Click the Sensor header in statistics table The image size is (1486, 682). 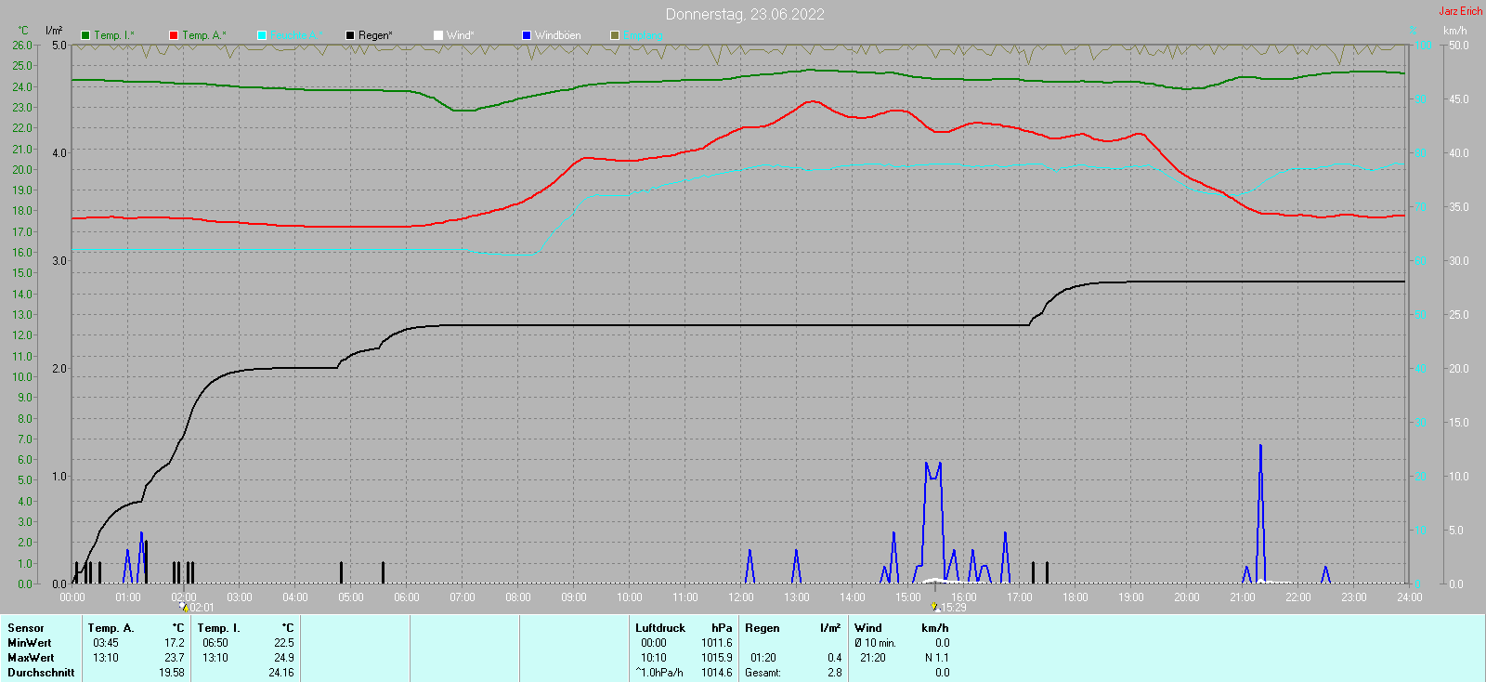[x=26, y=628]
